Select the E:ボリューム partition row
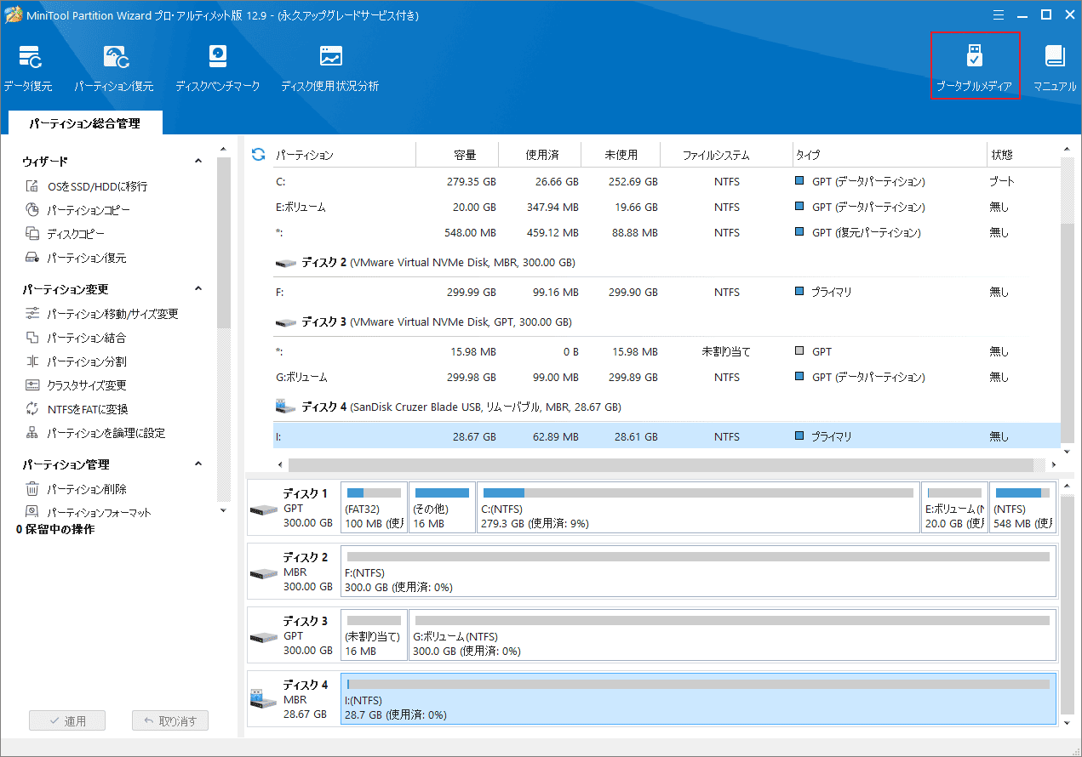This screenshot has width=1082, height=757. click(667, 207)
